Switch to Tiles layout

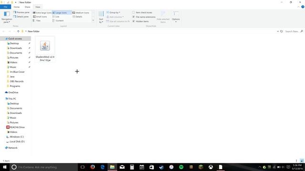click(37, 20)
